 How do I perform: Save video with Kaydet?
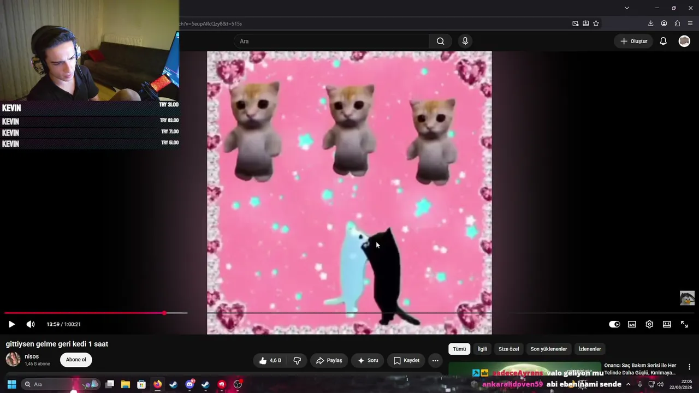click(406, 360)
